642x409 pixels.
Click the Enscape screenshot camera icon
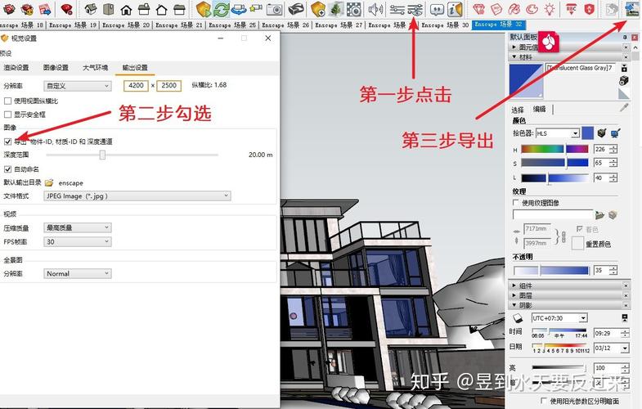(274, 9)
